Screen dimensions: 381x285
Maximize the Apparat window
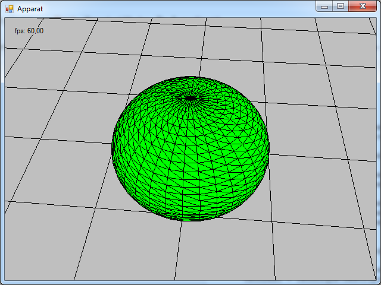pyautogui.click(x=341, y=7)
